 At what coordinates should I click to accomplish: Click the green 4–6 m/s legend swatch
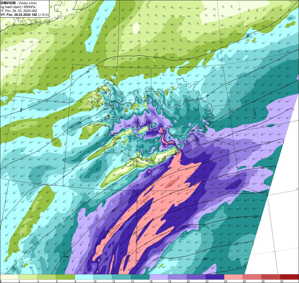click(x=47, y=277)
